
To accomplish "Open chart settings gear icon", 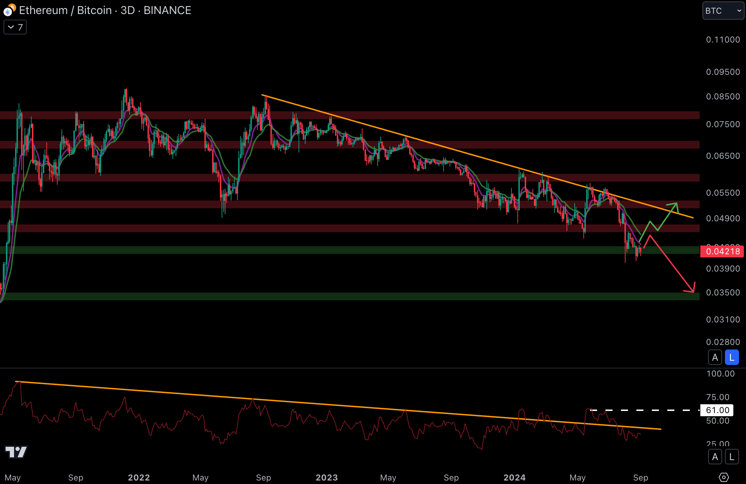I will click(x=724, y=477).
